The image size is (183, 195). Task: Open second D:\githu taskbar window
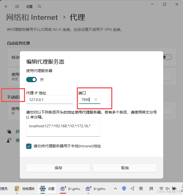[95, 189]
